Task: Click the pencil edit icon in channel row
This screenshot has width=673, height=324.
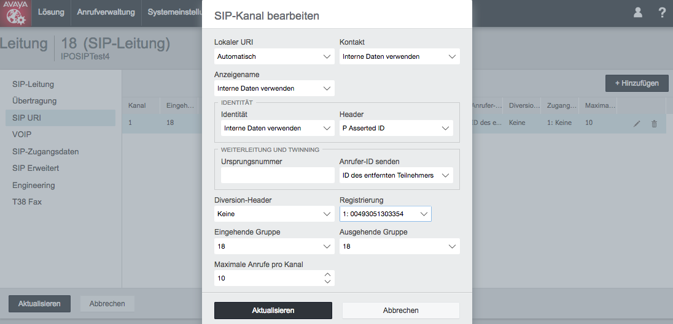Action: coord(637,124)
